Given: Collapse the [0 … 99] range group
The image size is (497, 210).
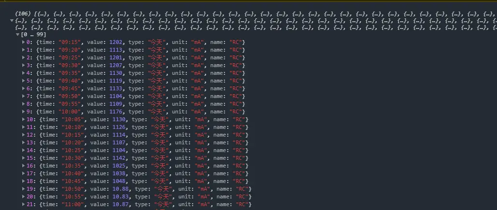Looking at the screenshot, I should coord(18,34).
